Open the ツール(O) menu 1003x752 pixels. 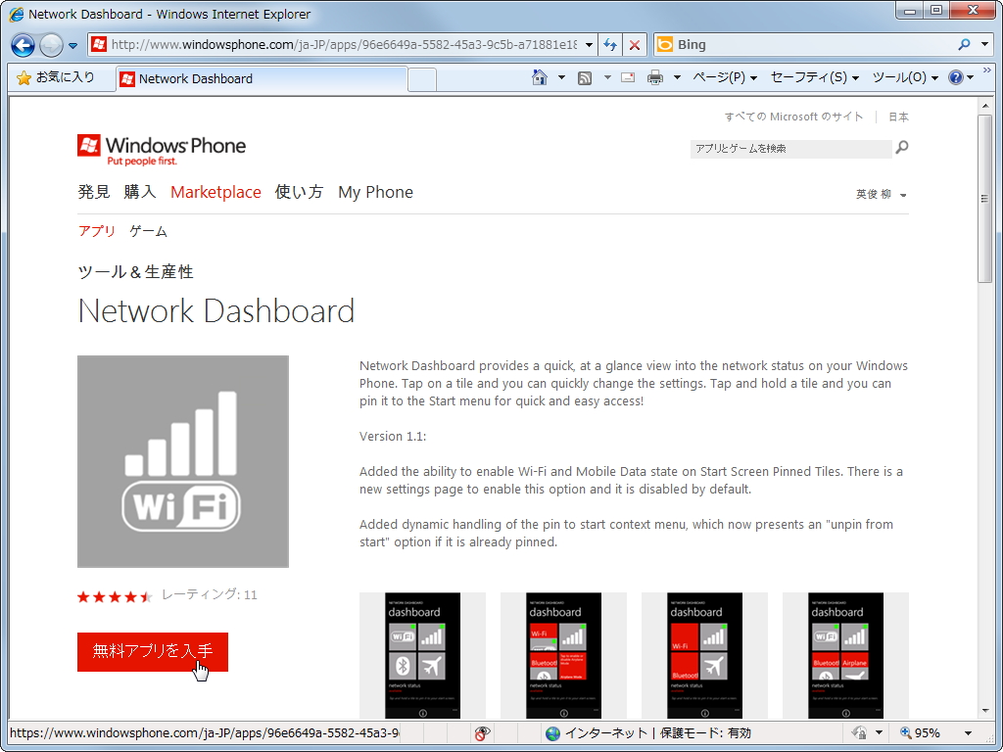click(905, 77)
